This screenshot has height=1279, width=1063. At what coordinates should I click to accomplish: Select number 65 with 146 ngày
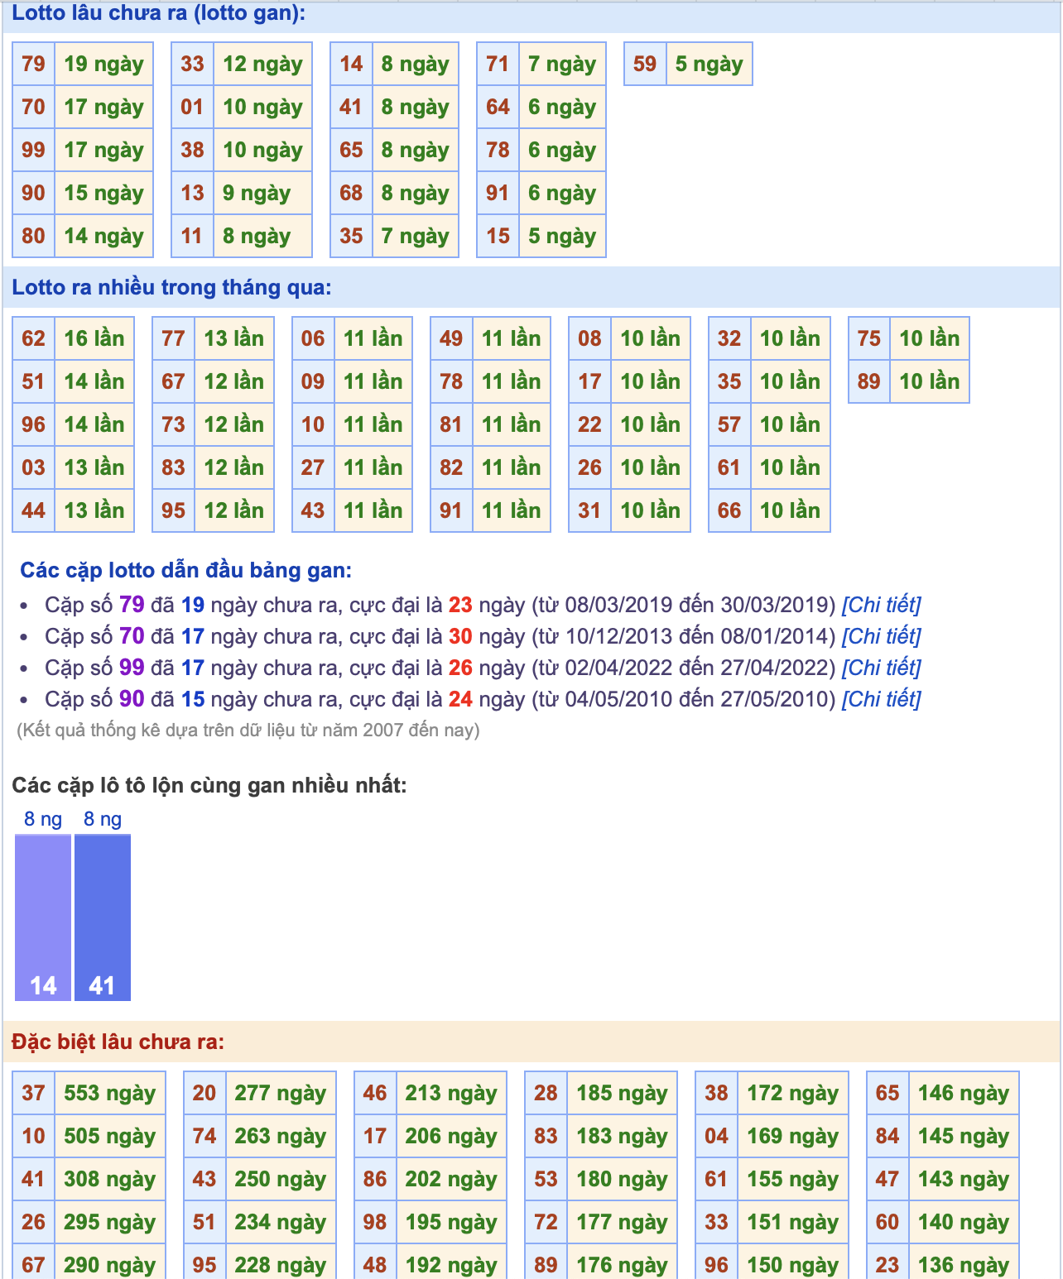887,1093
